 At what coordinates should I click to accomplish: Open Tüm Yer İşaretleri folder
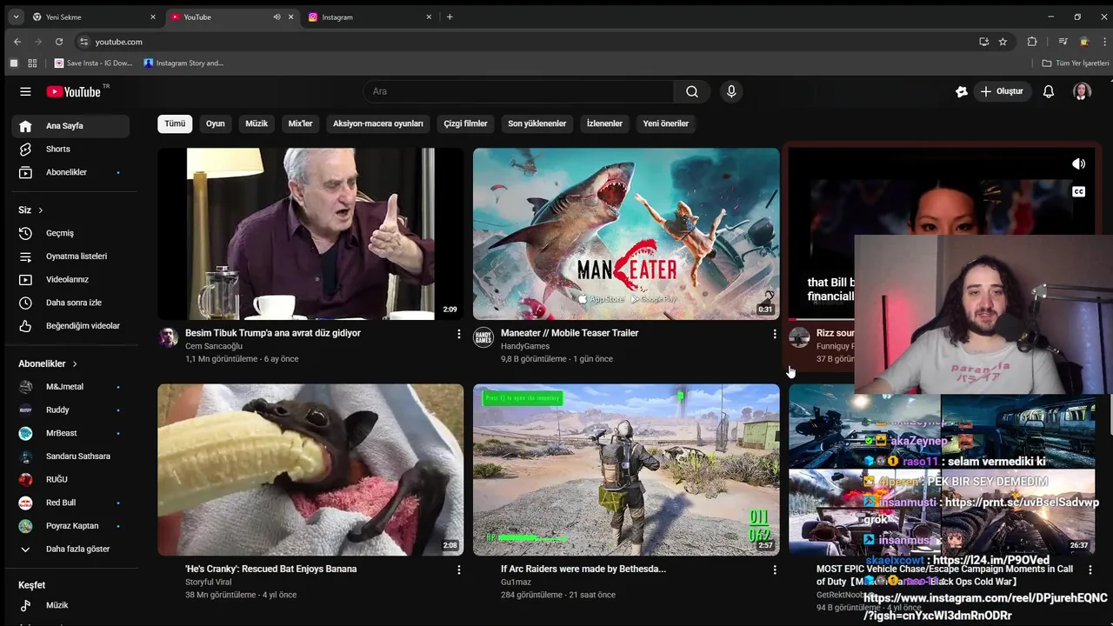click(1076, 63)
